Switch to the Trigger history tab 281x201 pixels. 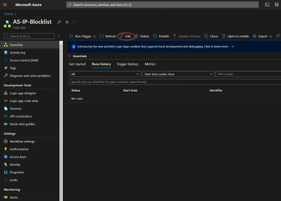tap(127, 64)
